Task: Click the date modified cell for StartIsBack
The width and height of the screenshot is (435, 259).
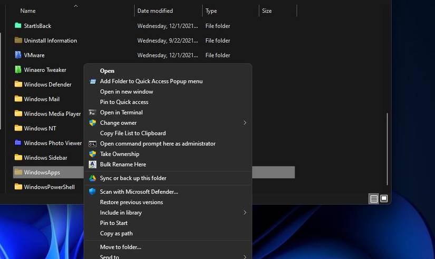Action: pos(168,26)
